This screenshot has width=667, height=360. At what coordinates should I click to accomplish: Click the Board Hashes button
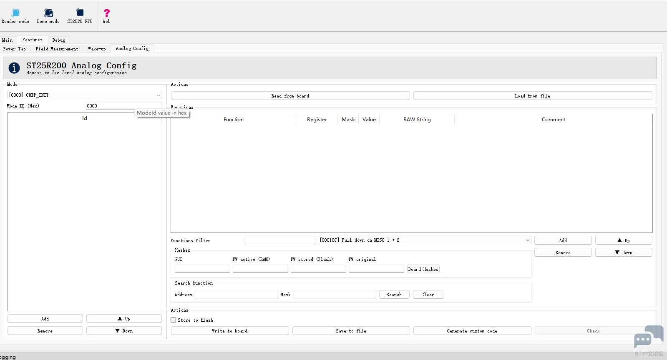[423, 269]
